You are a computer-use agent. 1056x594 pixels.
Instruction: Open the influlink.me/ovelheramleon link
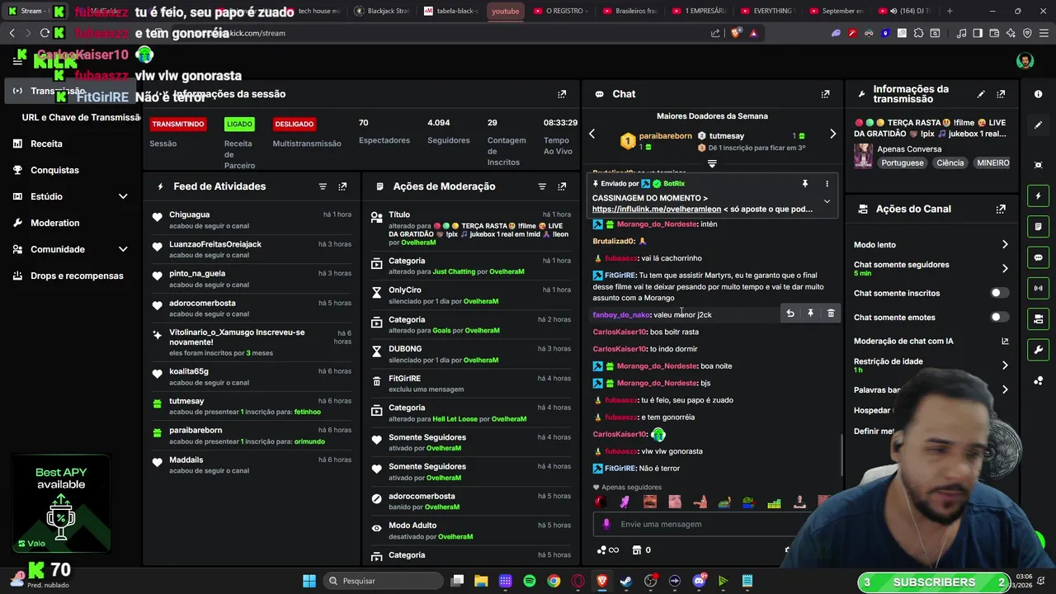pos(657,210)
